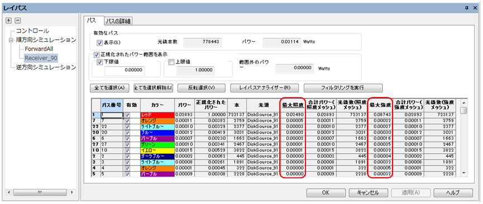Select 逆方向シミュレーション tree item
Screen dimensions: 483x204
[x=46, y=67]
